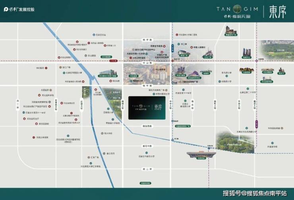This screenshot has height=200, width=294.
Task: Click the TANGIM 东序 dark project card on map
Action: (147, 108)
